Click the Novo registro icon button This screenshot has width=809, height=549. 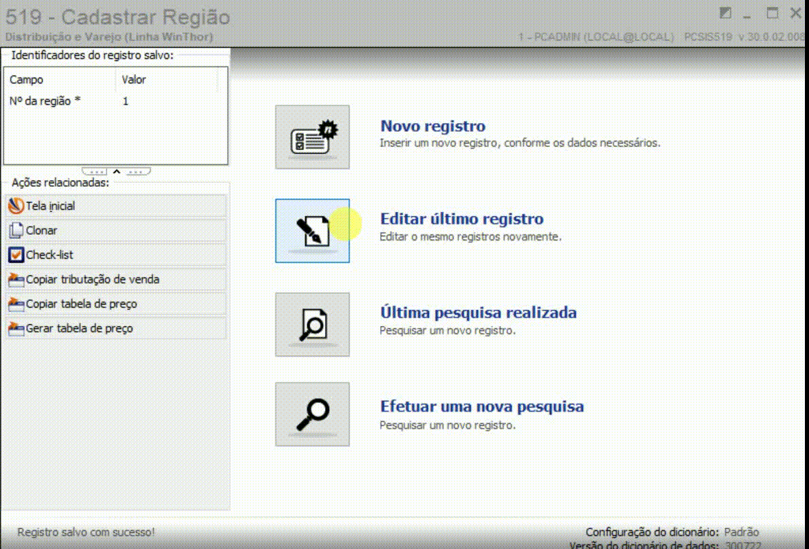(x=312, y=137)
